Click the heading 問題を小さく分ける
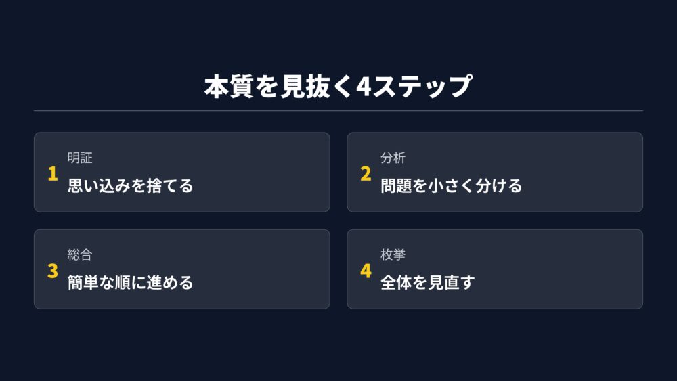Image resolution: width=677 pixels, height=381 pixels. [x=451, y=185]
